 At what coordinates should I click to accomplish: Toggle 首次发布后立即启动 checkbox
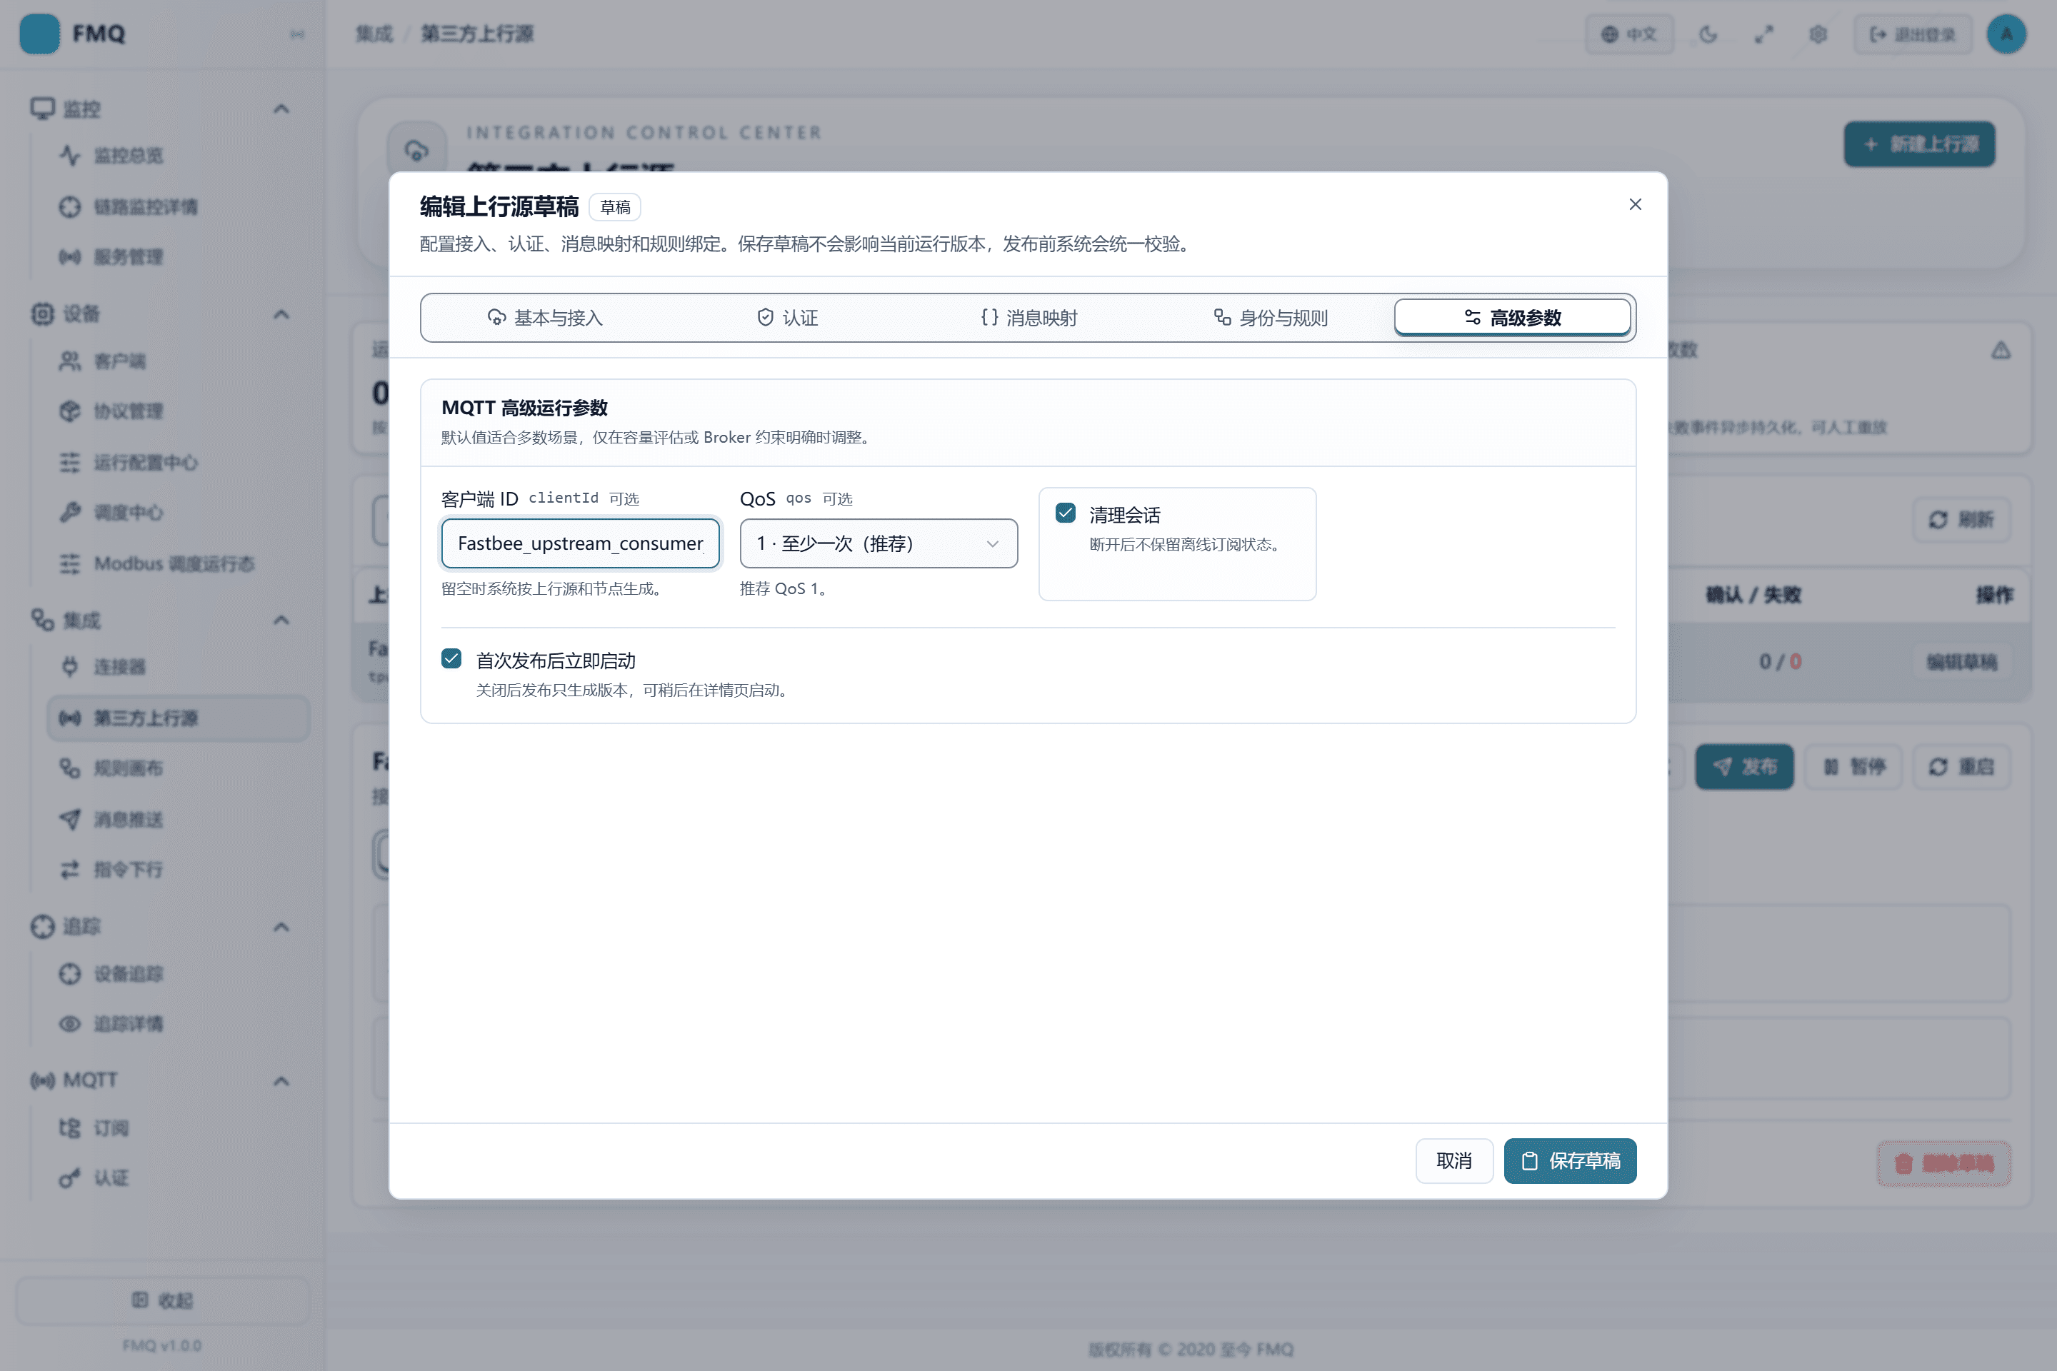pyautogui.click(x=451, y=658)
